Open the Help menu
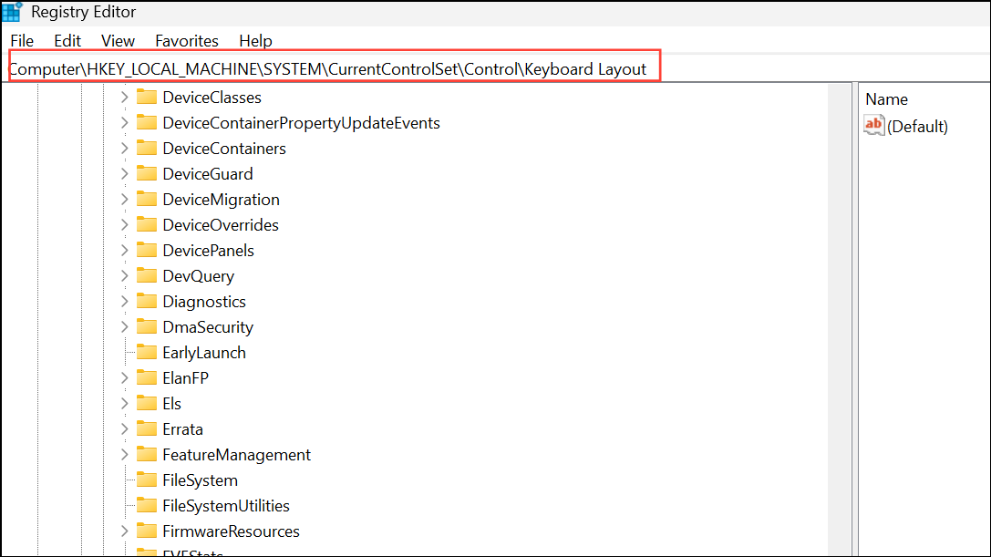The height and width of the screenshot is (557, 991). click(255, 41)
